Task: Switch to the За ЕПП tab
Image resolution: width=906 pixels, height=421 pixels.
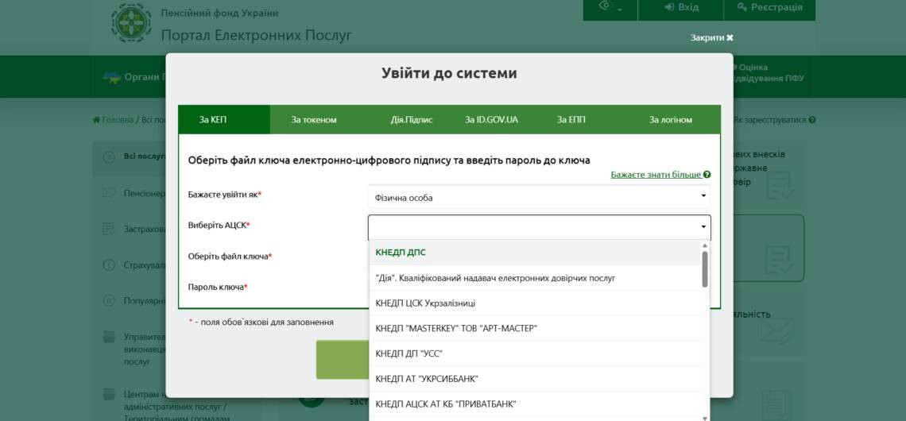Action: click(571, 119)
